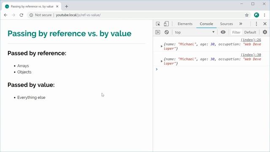Screen dimensions: 270x152
Task: Open the Chrome three-dot menu
Action: [x=265, y=15]
